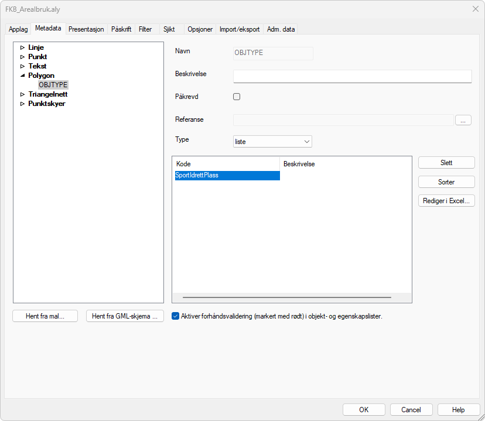The image size is (485, 421).
Task: Click Hent fra mal button
Action: pos(45,316)
